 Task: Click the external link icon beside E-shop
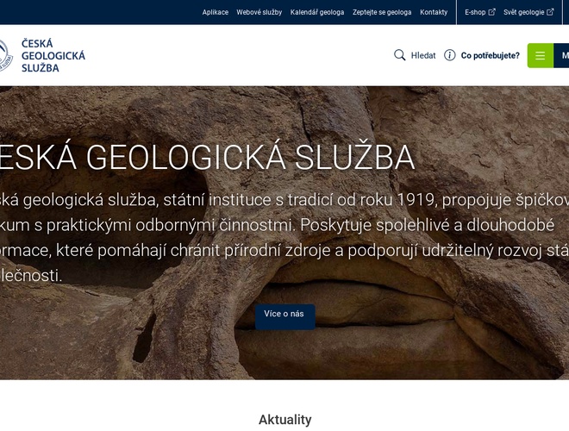pyautogui.click(x=492, y=12)
